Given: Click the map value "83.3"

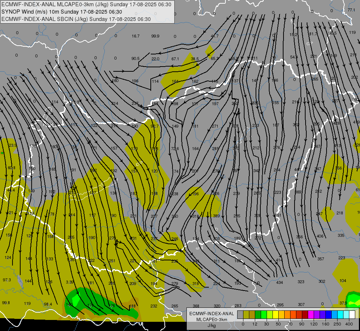Looking at the screenshot, I should tap(75, 102).
